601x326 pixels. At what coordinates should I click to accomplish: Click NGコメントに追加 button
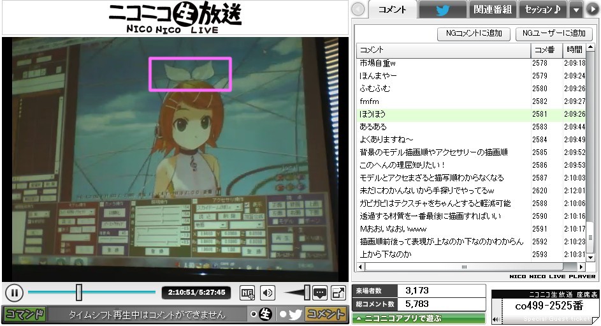click(x=474, y=34)
